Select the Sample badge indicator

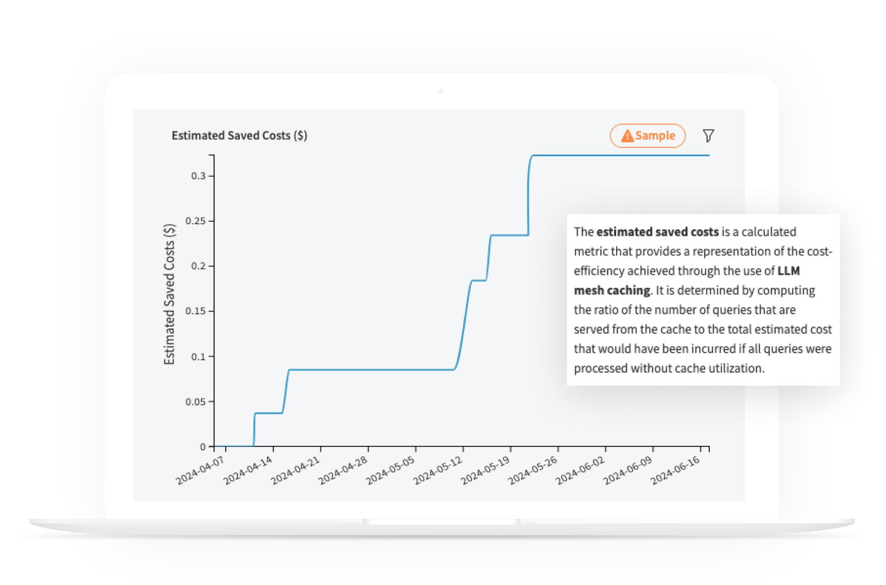pyautogui.click(x=647, y=135)
